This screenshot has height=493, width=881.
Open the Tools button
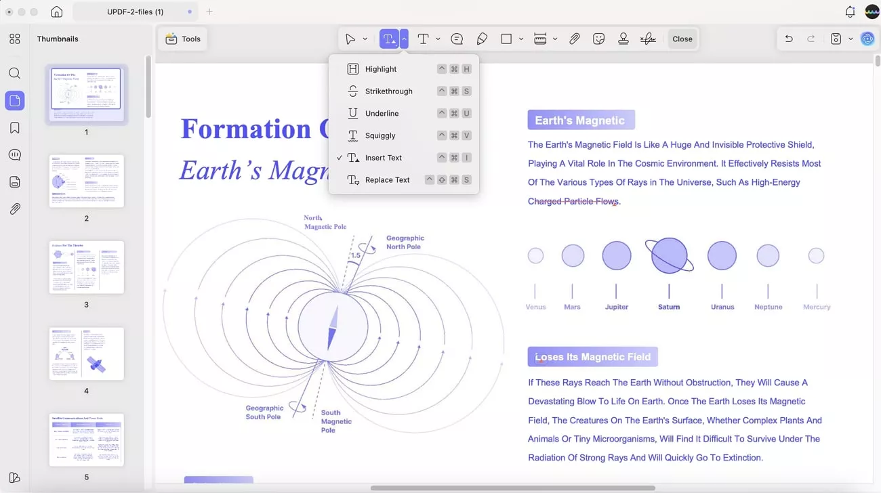[183, 39]
